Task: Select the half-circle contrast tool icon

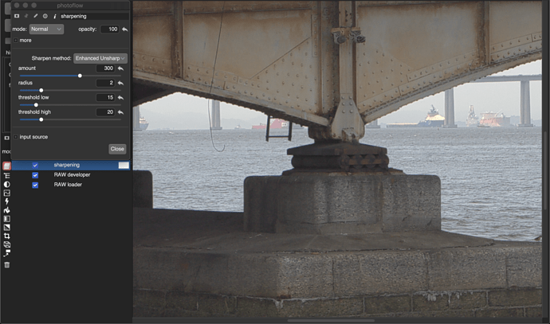Action: [7, 184]
